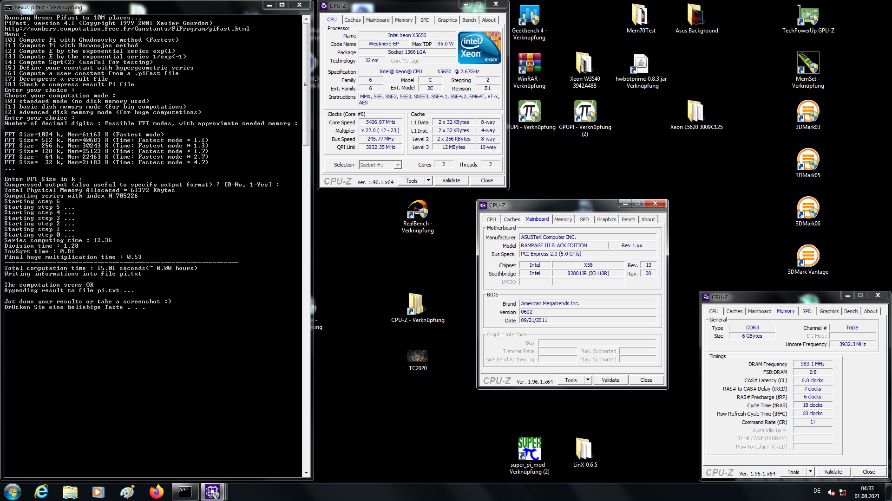Click Validate in the Memory window
This screenshot has height=501, width=892.
833,472
